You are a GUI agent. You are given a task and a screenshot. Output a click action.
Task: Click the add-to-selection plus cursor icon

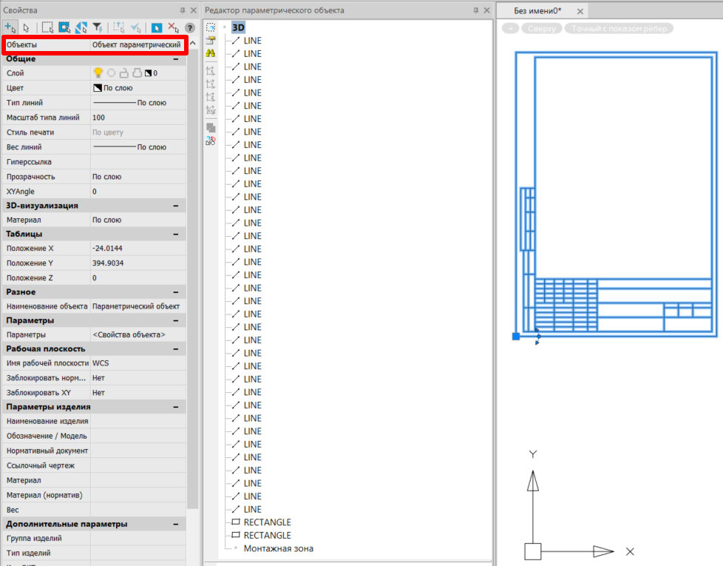tap(10, 27)
